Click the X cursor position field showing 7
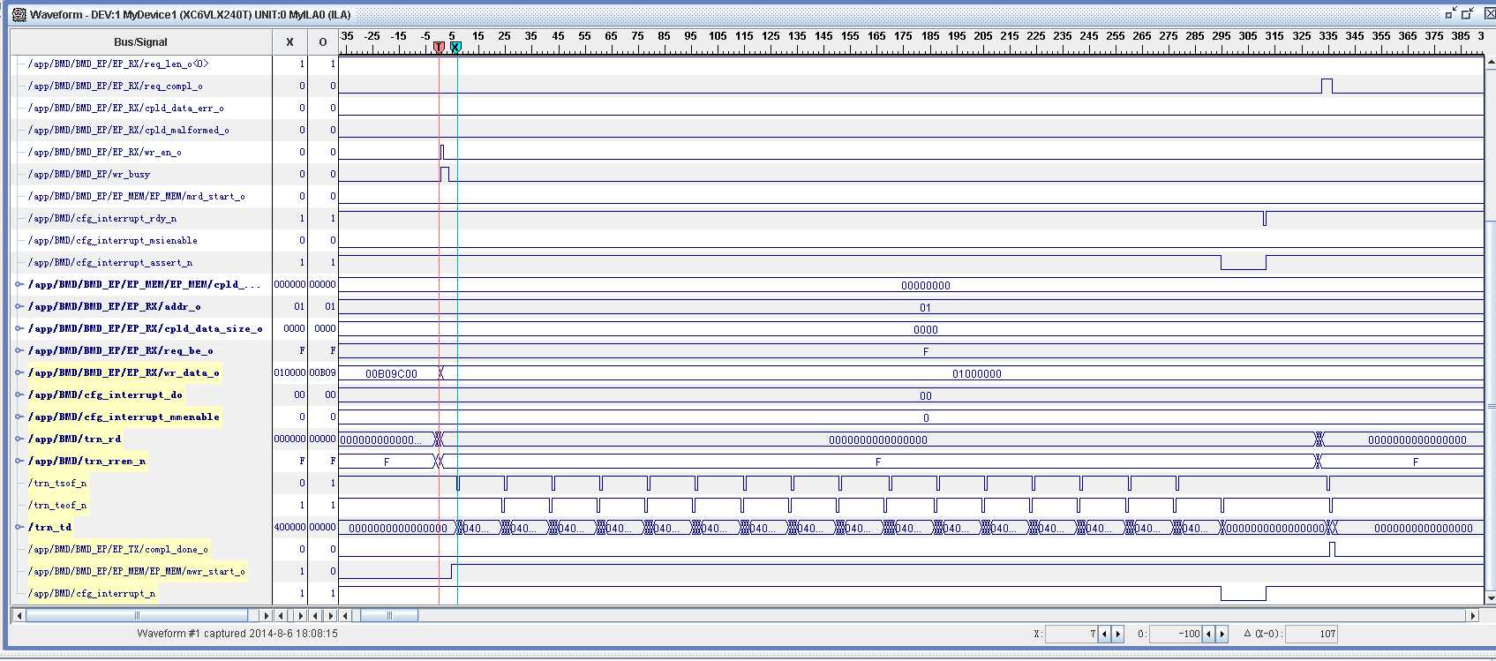The height and width of the screenshot is (661, 1496). click(1071, 634)
